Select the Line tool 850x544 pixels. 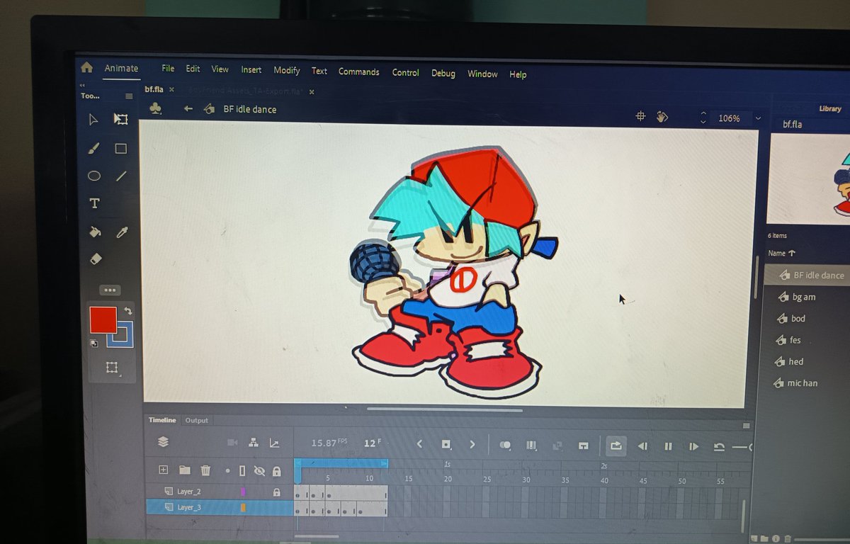pyautogui.click(x=121, y=176)
